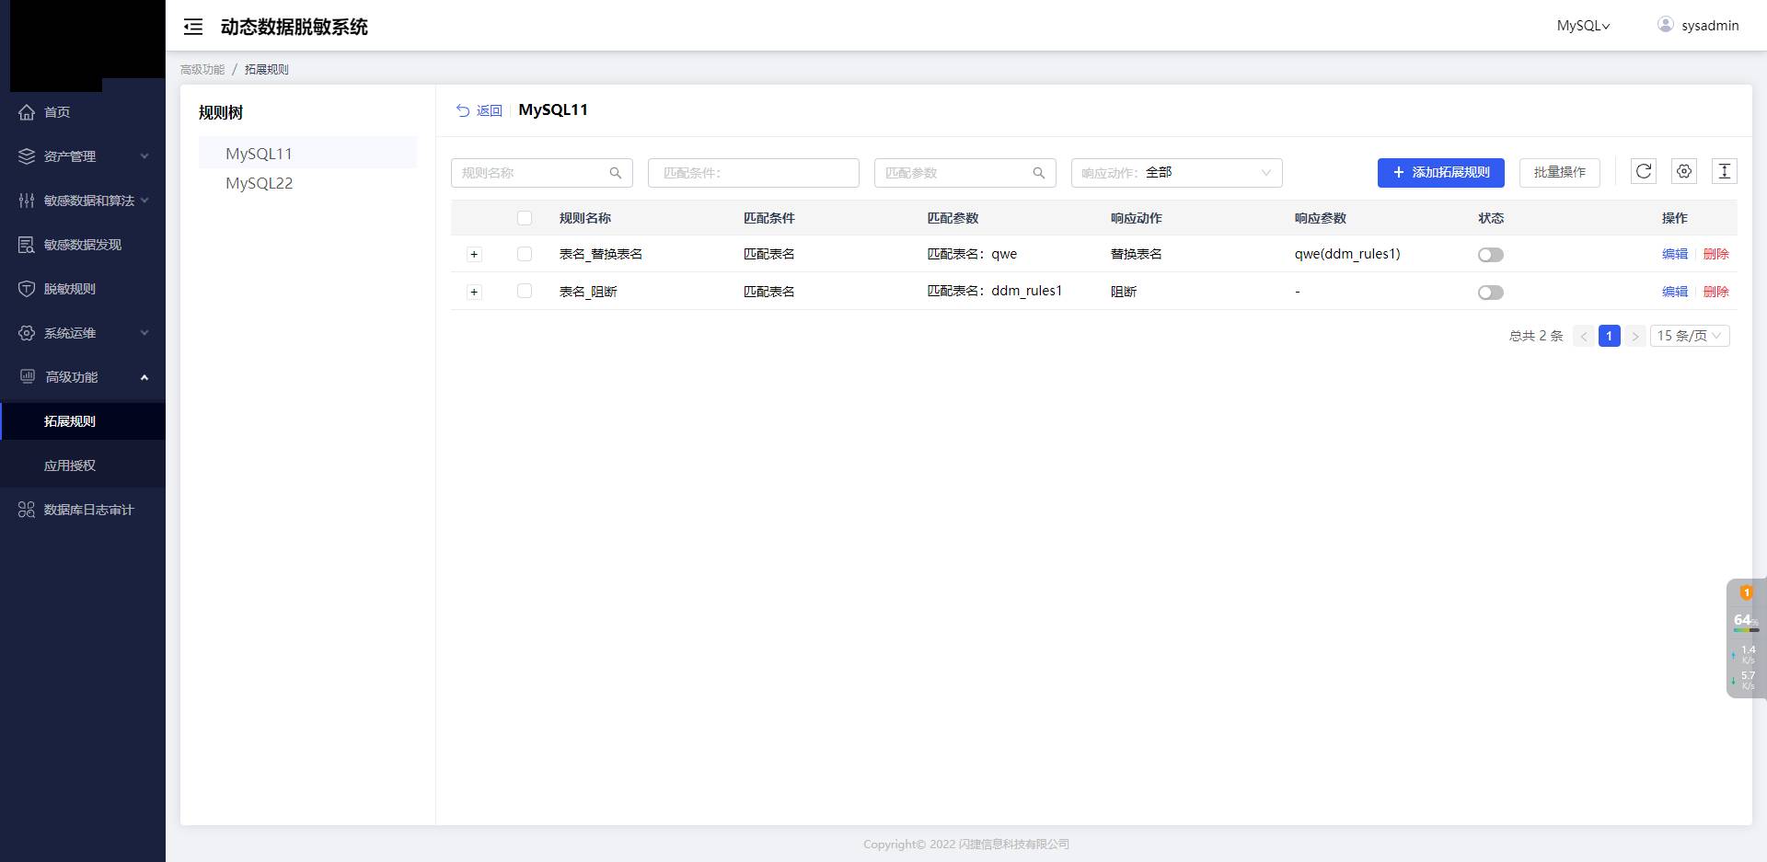
Task: Click the 64% usage meter widget
Action: click(x=1746, y=622)
